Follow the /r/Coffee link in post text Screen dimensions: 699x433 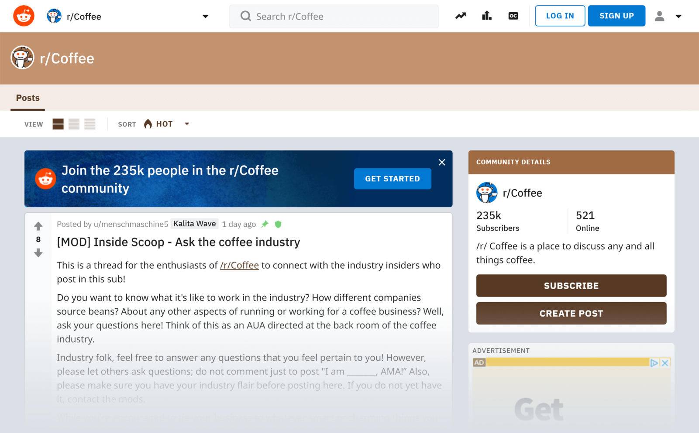coord(239,265)
